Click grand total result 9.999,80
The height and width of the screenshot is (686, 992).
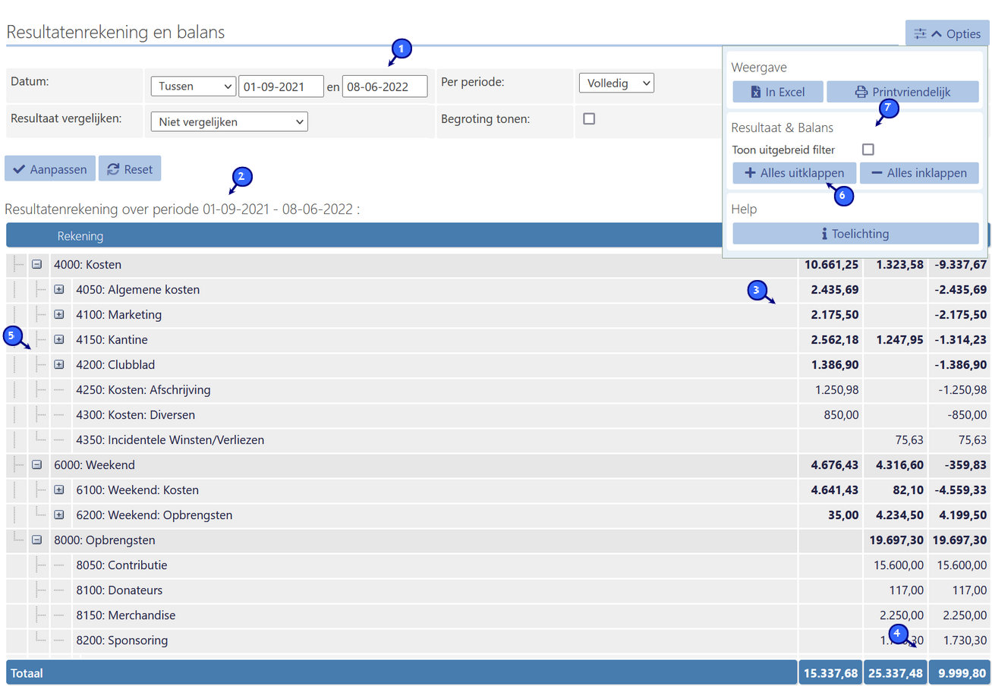962,673
